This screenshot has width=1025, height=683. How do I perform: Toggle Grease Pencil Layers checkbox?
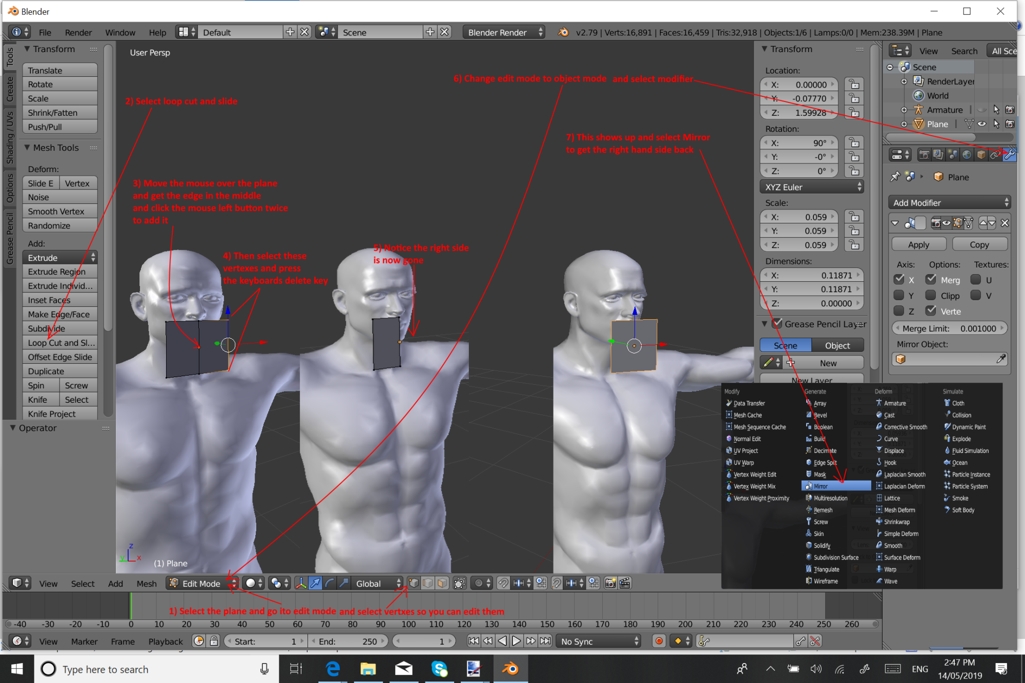click(777, 324)
